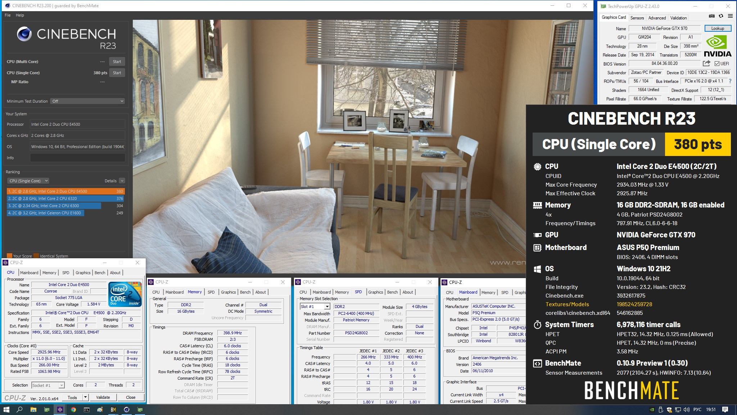Click the GPU-Z refresh icon

721,16
